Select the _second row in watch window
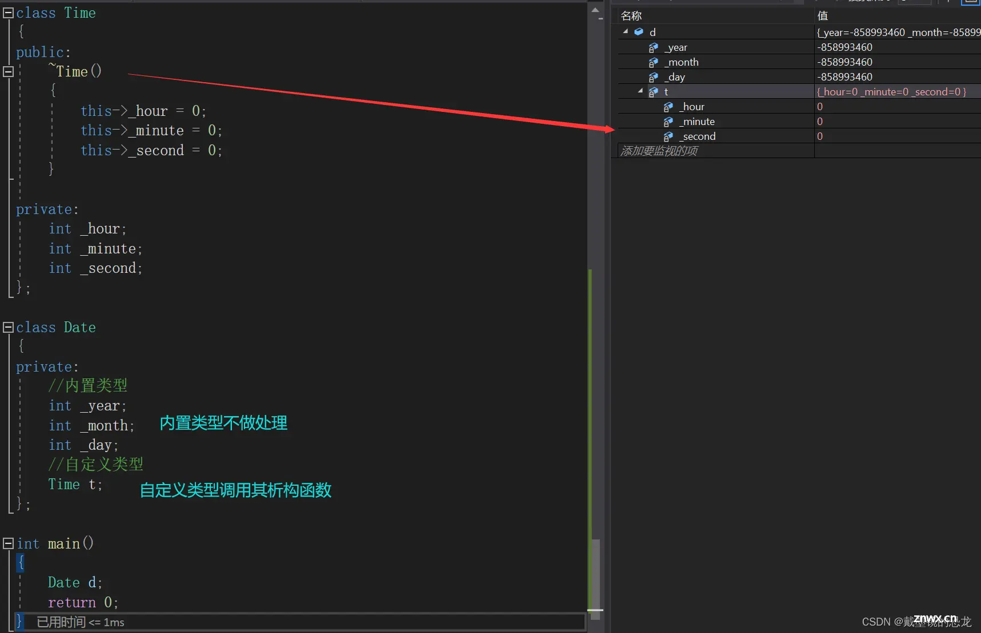The height and width of the screenshot is (633, 981). pos(799,136)
